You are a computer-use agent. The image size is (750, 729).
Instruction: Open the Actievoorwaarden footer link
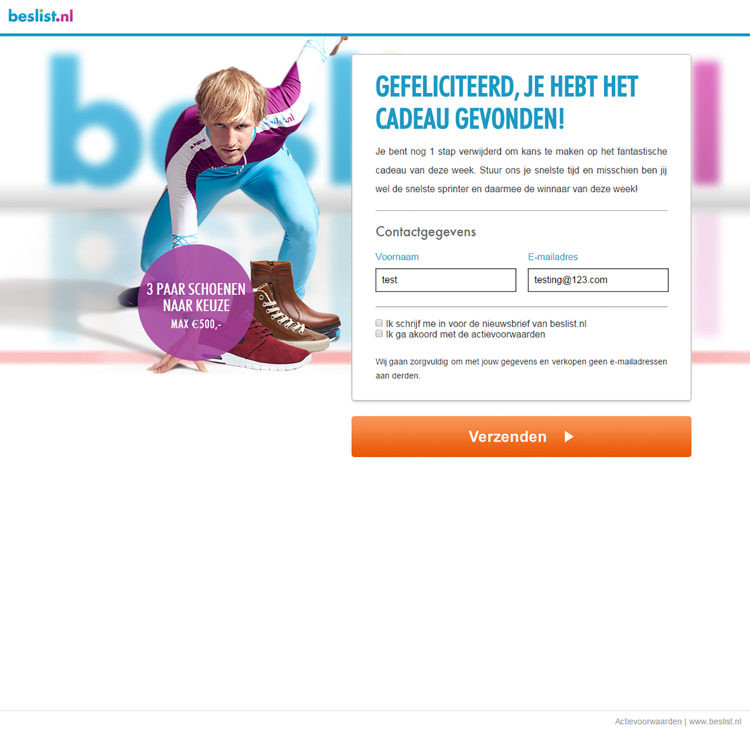point(648,721)
